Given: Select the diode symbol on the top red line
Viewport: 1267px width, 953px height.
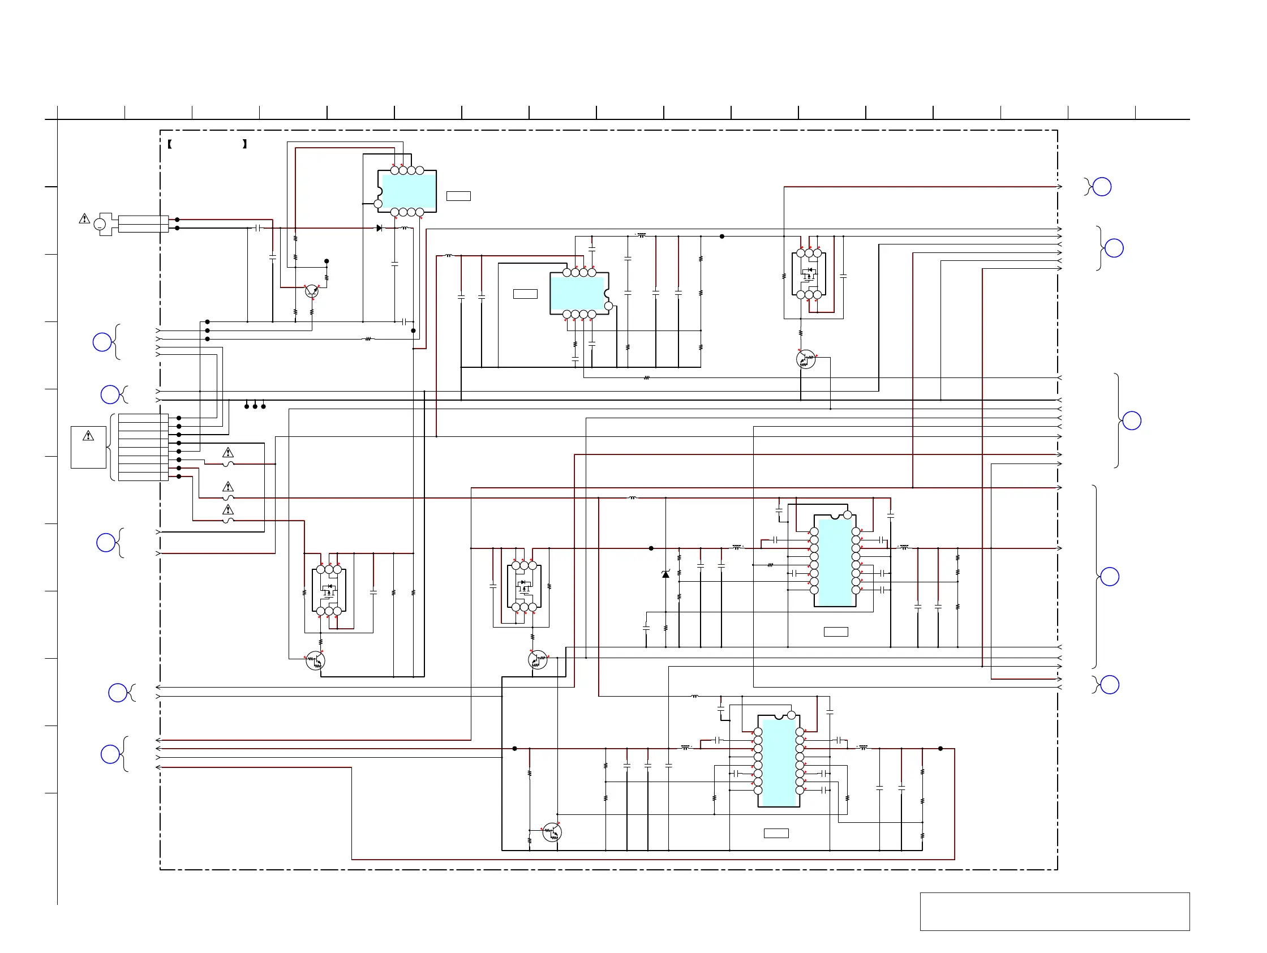Looking at the screenshot, I should click(x=379, y=228).
